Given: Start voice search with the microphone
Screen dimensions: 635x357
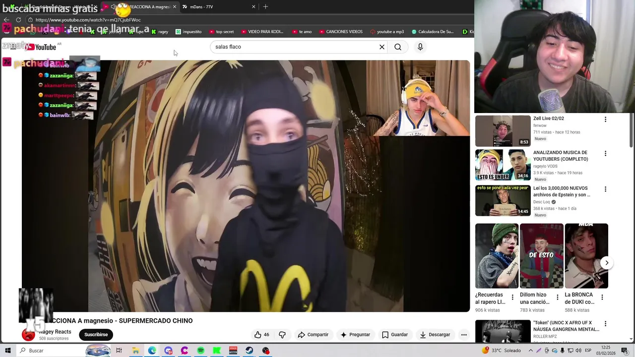Looking at the screenshot, I should click(420, 47).
